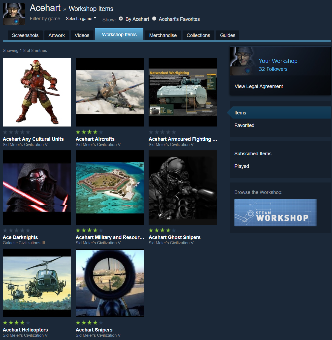The width and height of the screenshot is (332, 340).
Task: Click the star rating under Acehart Military and Resour…
Action: 89,230
